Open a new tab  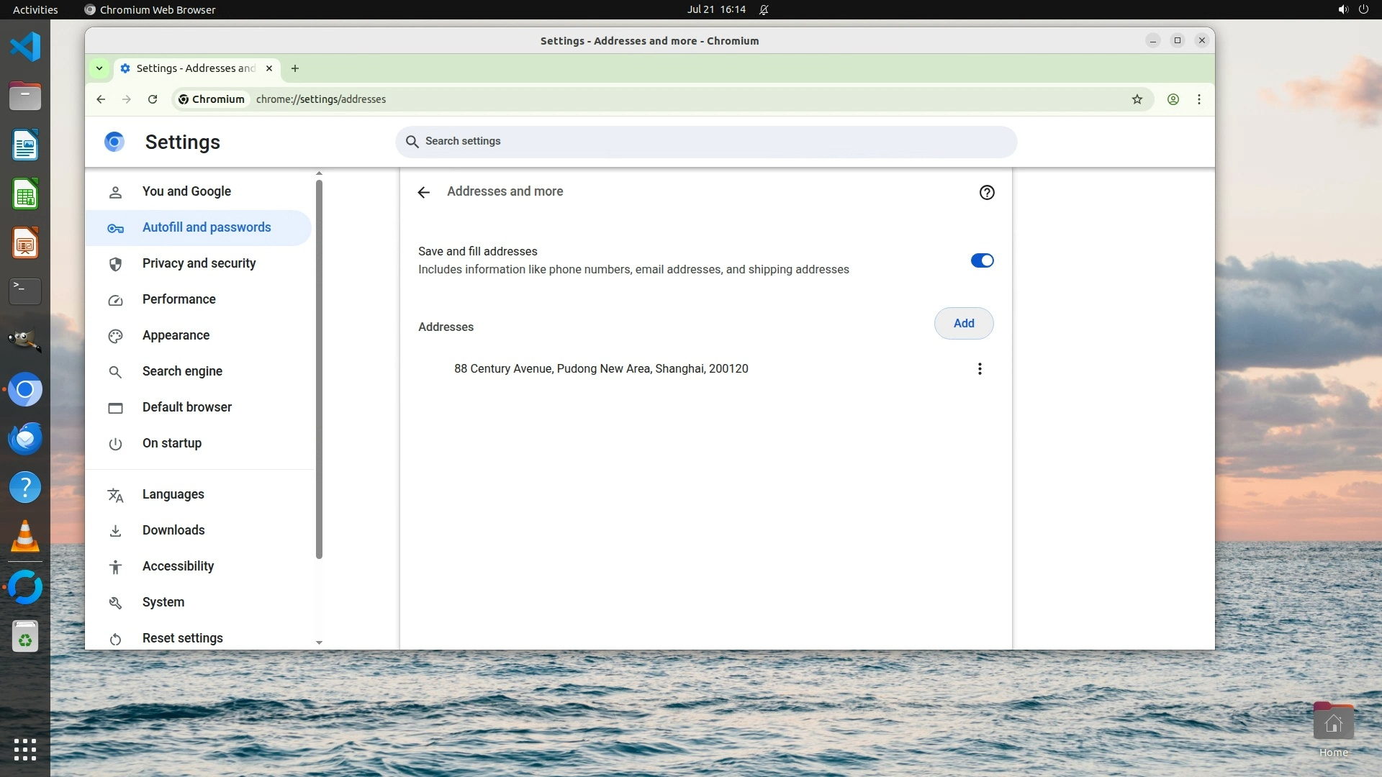click(295, 68)
